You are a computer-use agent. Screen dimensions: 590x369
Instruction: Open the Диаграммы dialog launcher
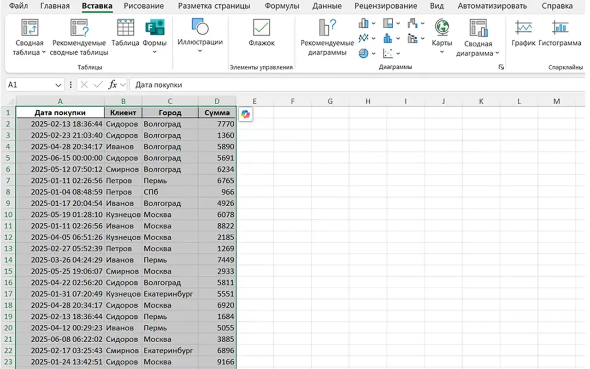click(501, 67)
